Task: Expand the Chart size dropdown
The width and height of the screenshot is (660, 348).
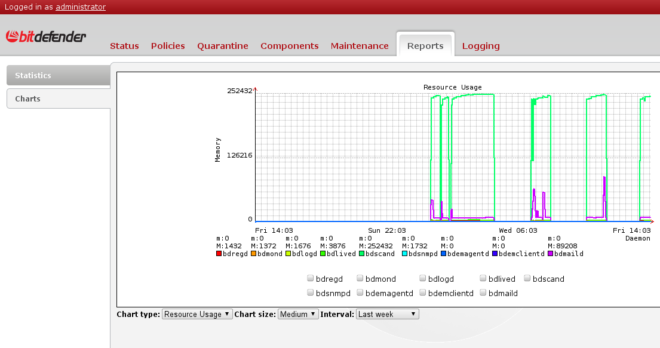Action: [298, 314]
